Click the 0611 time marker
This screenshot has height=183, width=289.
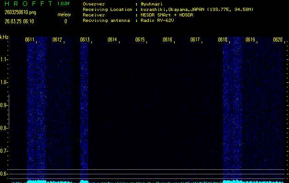pyautogui.click(x=29, y=40)
